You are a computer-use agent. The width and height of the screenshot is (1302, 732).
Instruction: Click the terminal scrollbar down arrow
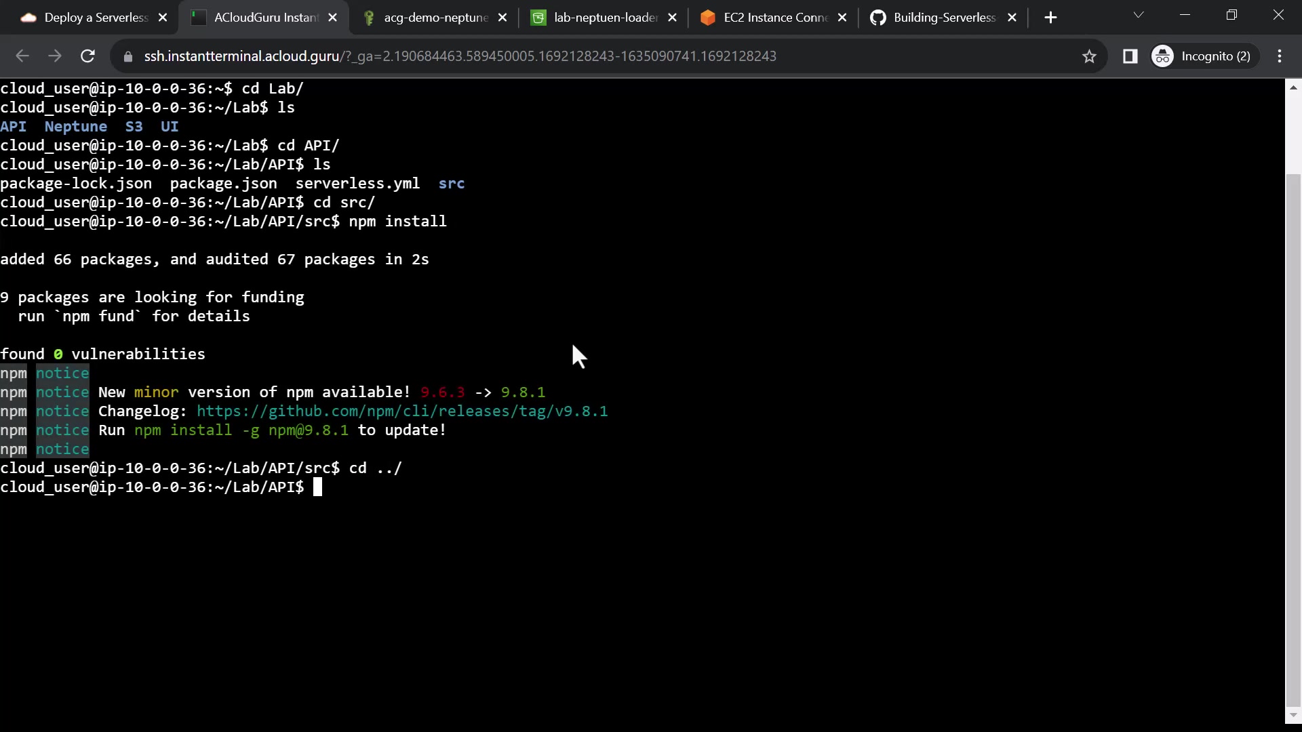click(x=1293, y=714)
